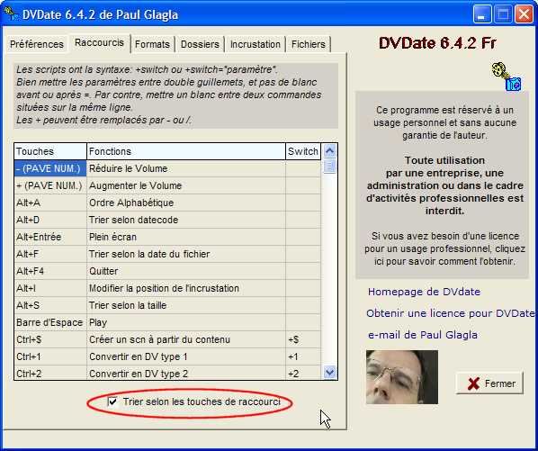Minimize the DVDate window
538x451 pixels.
tap(482, 14)
